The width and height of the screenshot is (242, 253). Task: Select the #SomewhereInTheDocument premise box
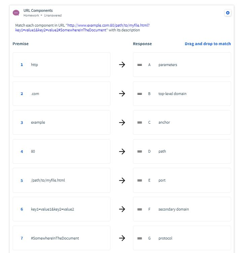62,238
